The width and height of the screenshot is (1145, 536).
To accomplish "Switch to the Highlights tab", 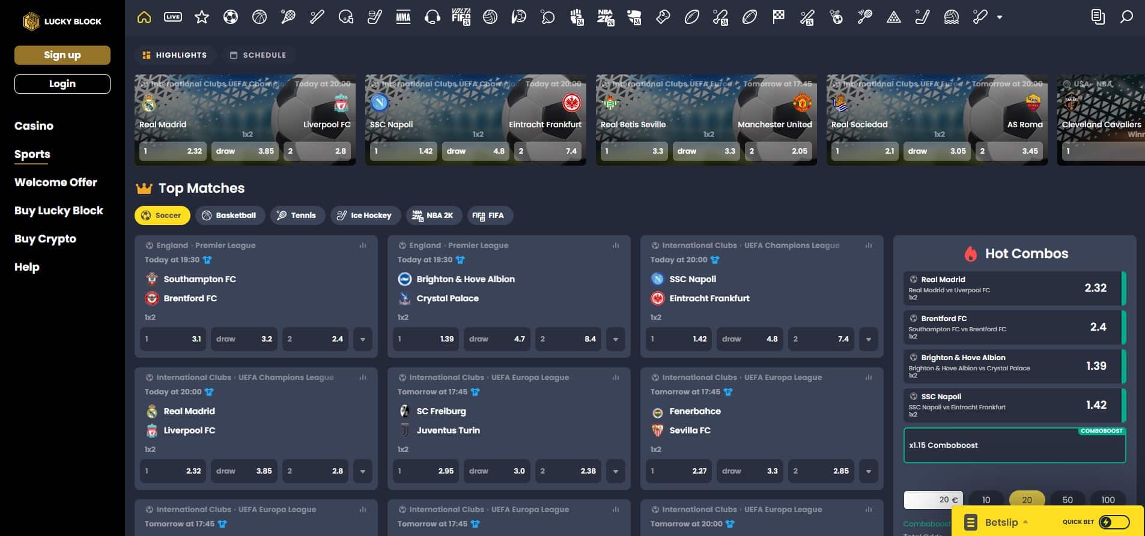I will [174, 55].
